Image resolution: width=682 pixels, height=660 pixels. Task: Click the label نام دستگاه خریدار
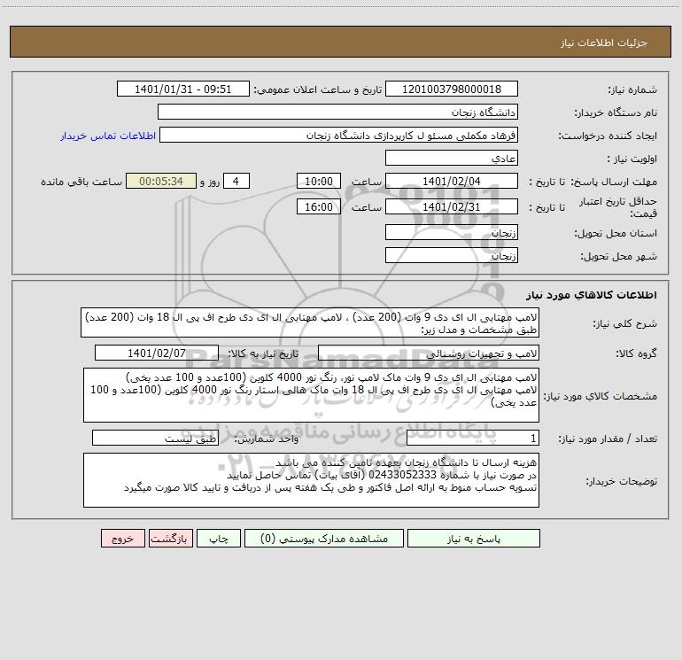[x=616, y=113]
